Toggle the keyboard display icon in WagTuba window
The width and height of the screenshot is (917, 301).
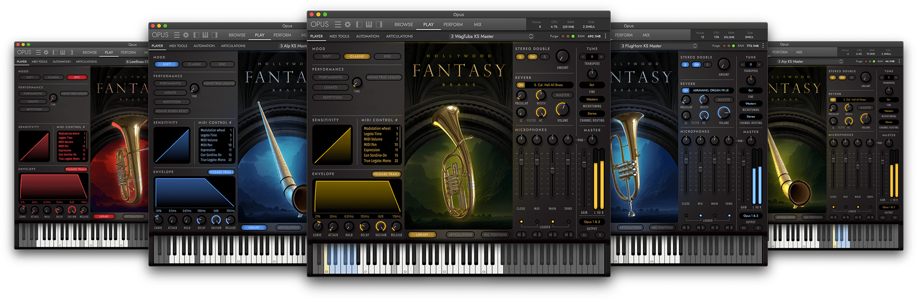(369, 24)
